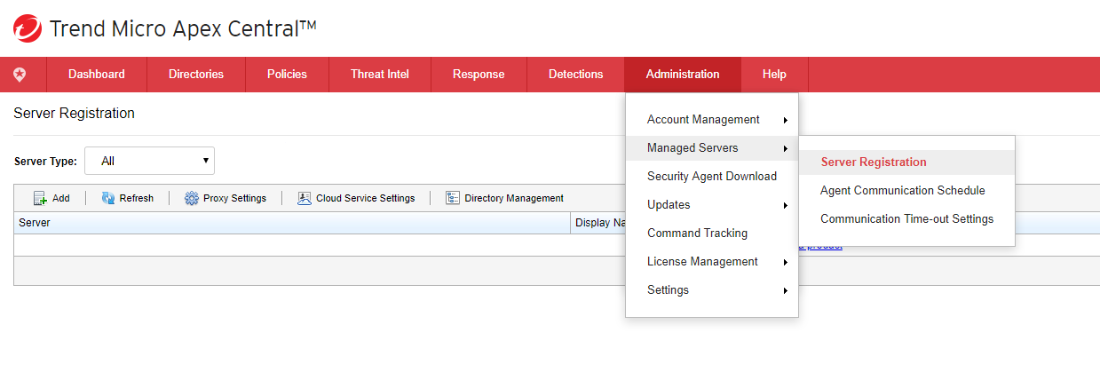Image resolution: width=1100 pixels, height=380 pixels.
Task: Sort by the Server column header
Action: pyautogui.click(x=35, y=223)
